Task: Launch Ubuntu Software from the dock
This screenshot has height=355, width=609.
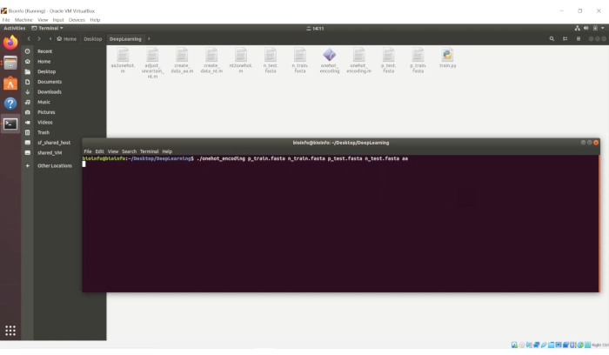Action: coord(10,84)
